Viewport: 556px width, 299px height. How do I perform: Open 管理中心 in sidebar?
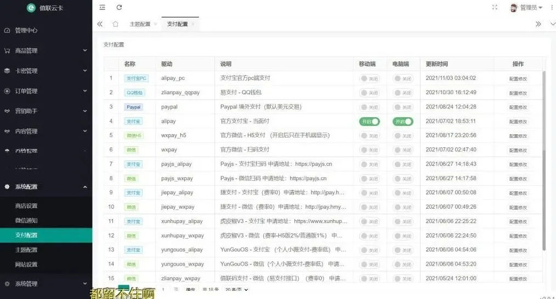click(x=26, y=31)
